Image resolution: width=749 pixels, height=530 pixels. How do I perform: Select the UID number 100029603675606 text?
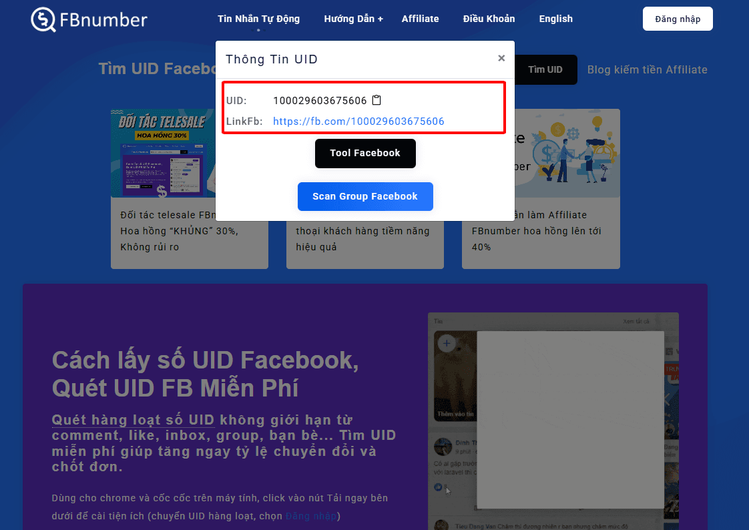[320, 101]
